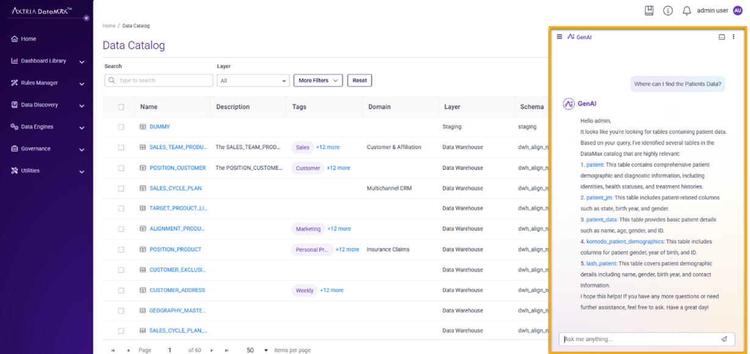The height and width of the screenshot is (354, 750).
Task: Open Governance in the sidebar menu
Action: tap(35, 149)
